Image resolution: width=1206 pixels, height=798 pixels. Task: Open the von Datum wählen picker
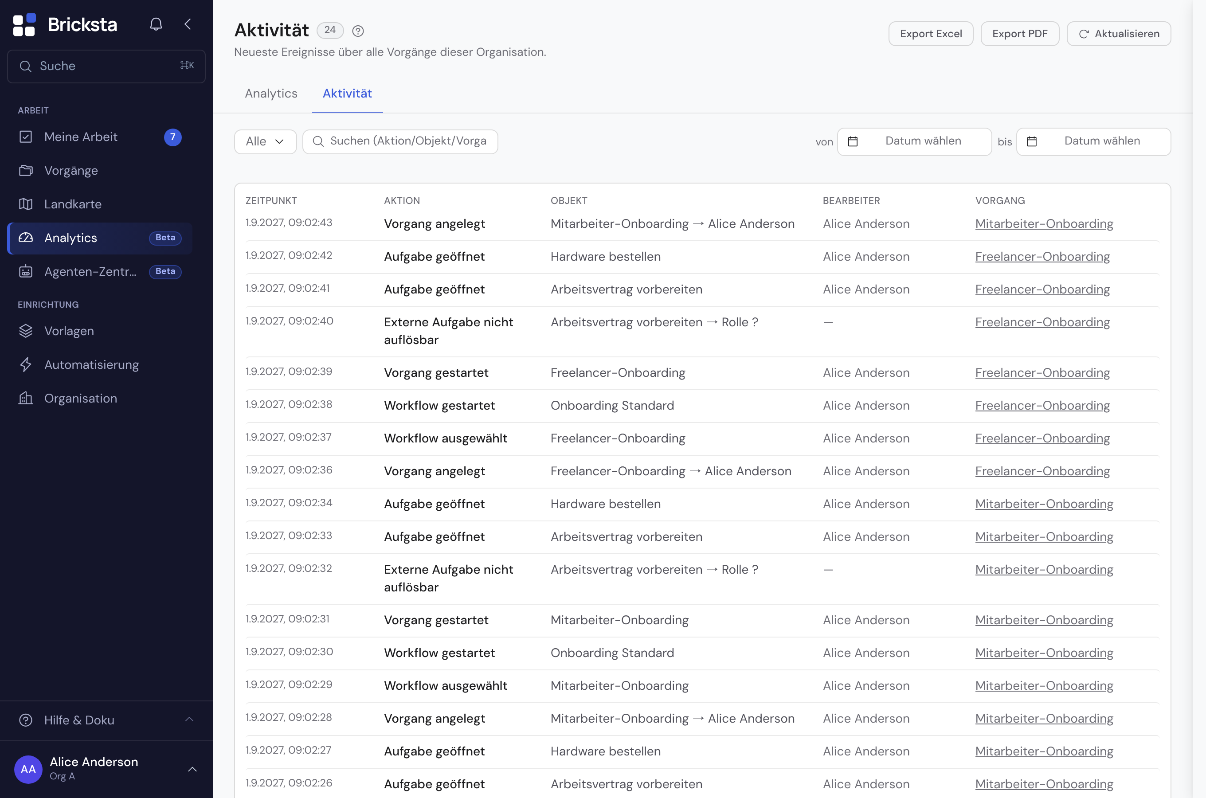(x=914, y=141)
